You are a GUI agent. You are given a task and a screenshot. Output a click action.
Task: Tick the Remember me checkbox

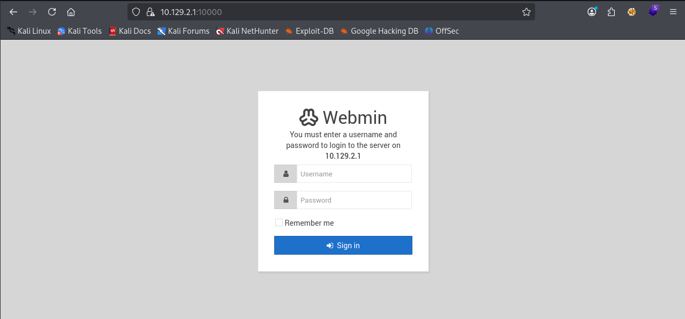click(x=278, y=222)
